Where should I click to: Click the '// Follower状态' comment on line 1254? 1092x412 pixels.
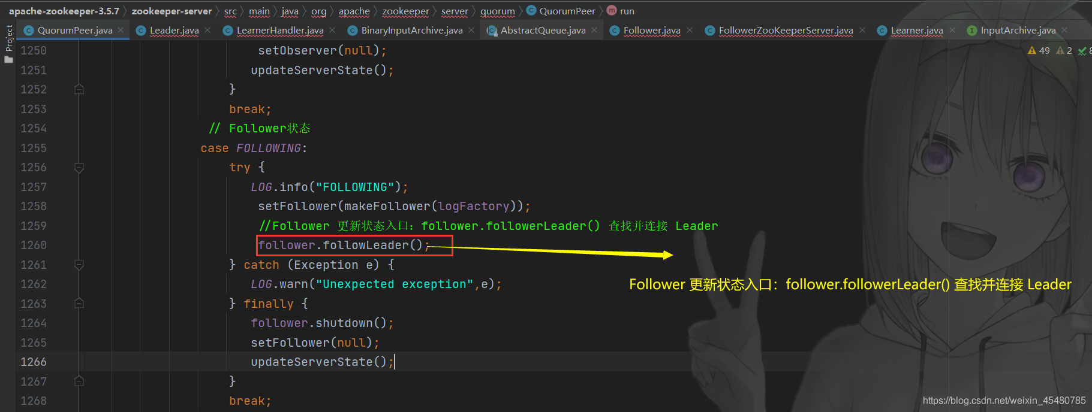pos(260,128)
